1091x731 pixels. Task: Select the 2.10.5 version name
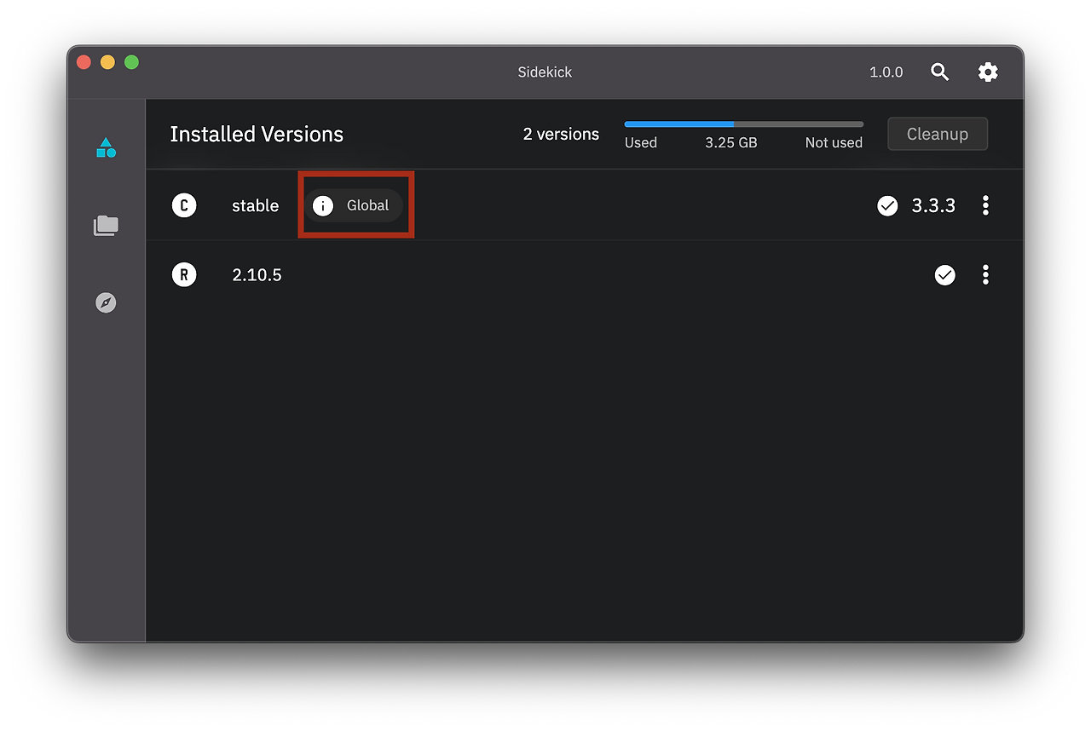[x=257, y=274]
